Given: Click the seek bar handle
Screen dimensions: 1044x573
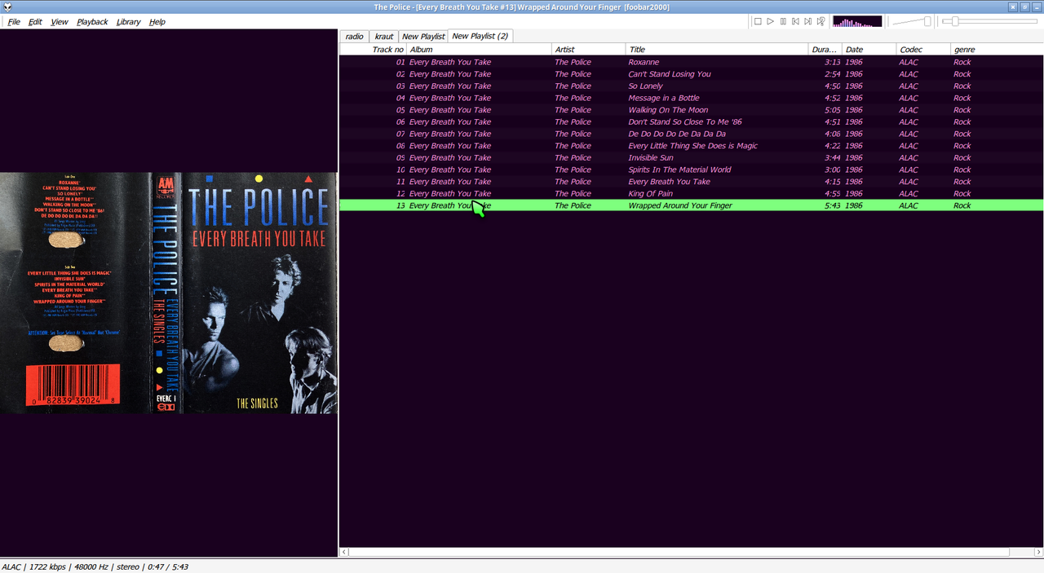Looking at the screenshot, I should [955, 21].
